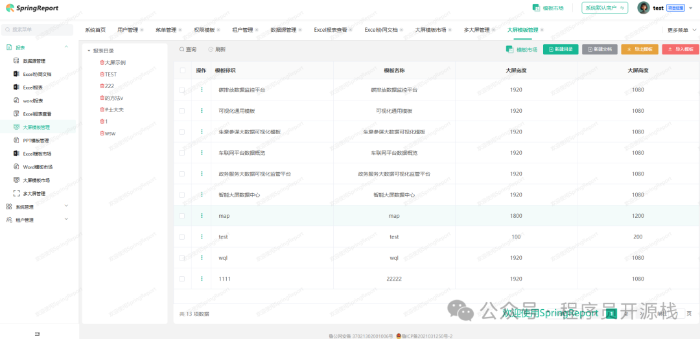Image resolution: width=700 pixels, height=339 pixels.
Task: Open actions menu for map row
Action: pos(202,216)
